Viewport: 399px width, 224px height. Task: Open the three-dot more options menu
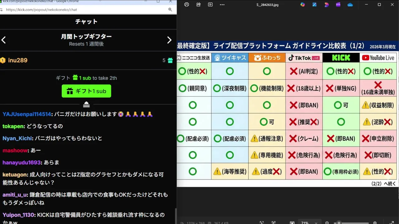[x=222, y=5]
